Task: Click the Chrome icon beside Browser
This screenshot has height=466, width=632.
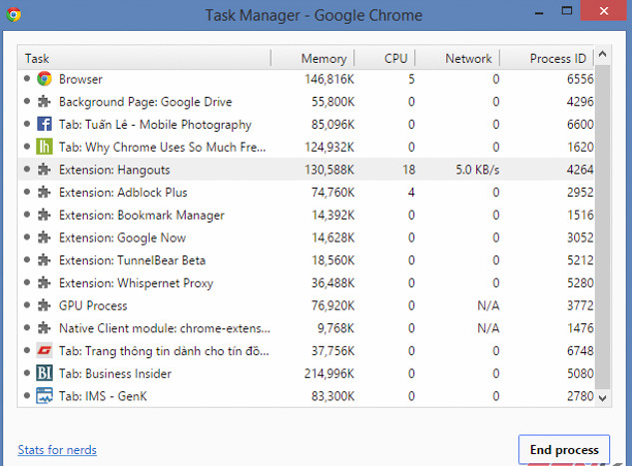Action: pos(44,79)
